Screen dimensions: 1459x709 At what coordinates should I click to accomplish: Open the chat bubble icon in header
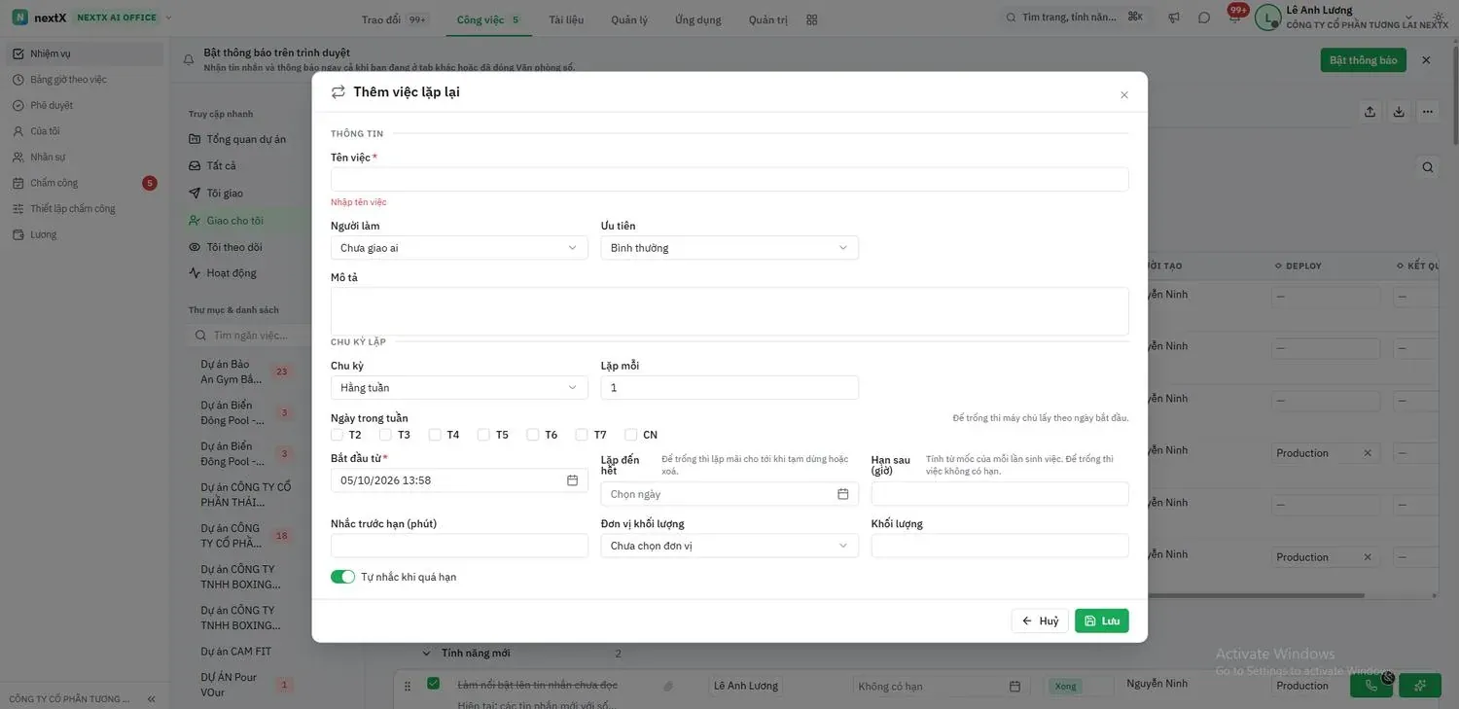(x=1204, y=18)
